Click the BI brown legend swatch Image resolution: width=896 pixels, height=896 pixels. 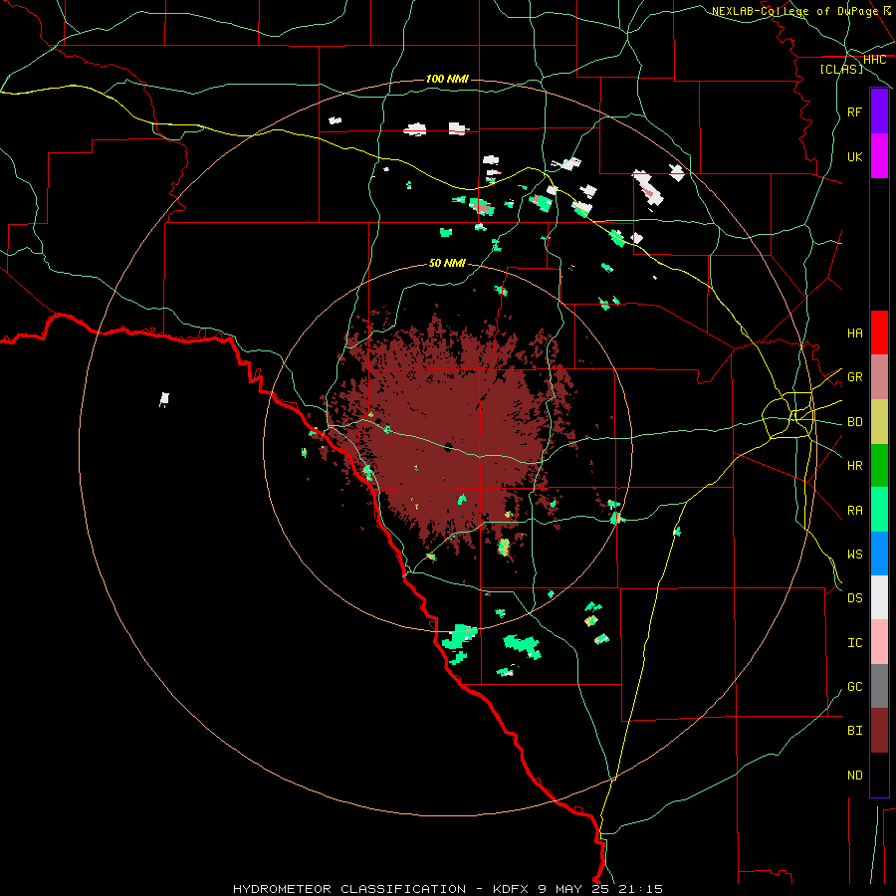tap(879, 731)
